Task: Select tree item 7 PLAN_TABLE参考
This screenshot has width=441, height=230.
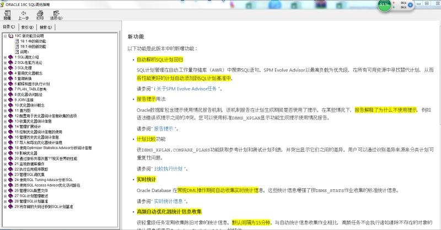Action: [x=30, y=89]
